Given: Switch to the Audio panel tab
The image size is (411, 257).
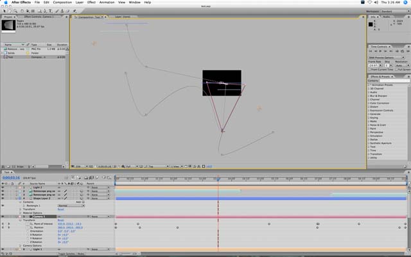Looking at the screenshot, I should 387,17.
